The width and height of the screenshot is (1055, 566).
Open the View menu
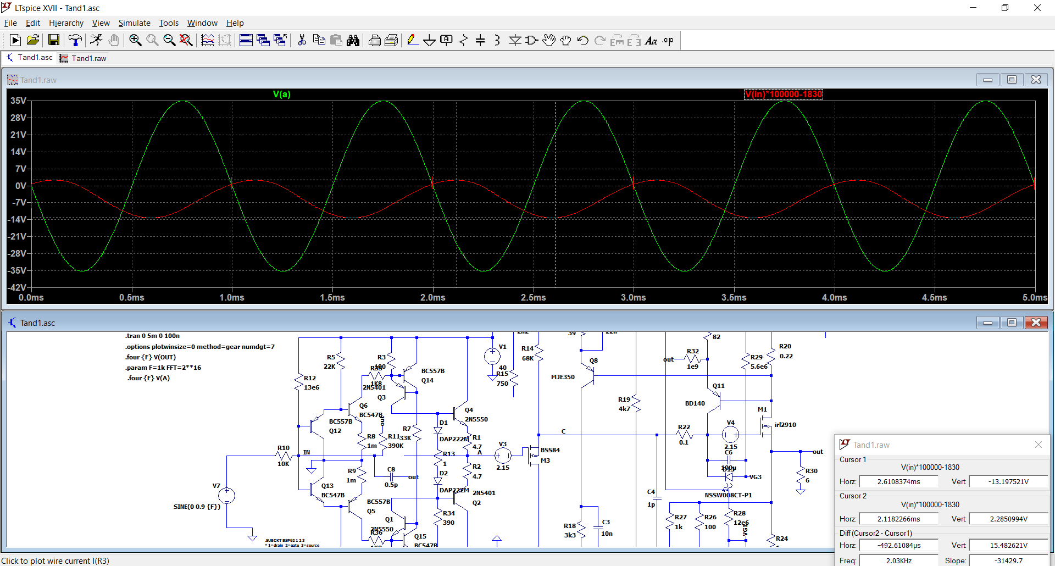pyautogui.click(x=101, y=23)
